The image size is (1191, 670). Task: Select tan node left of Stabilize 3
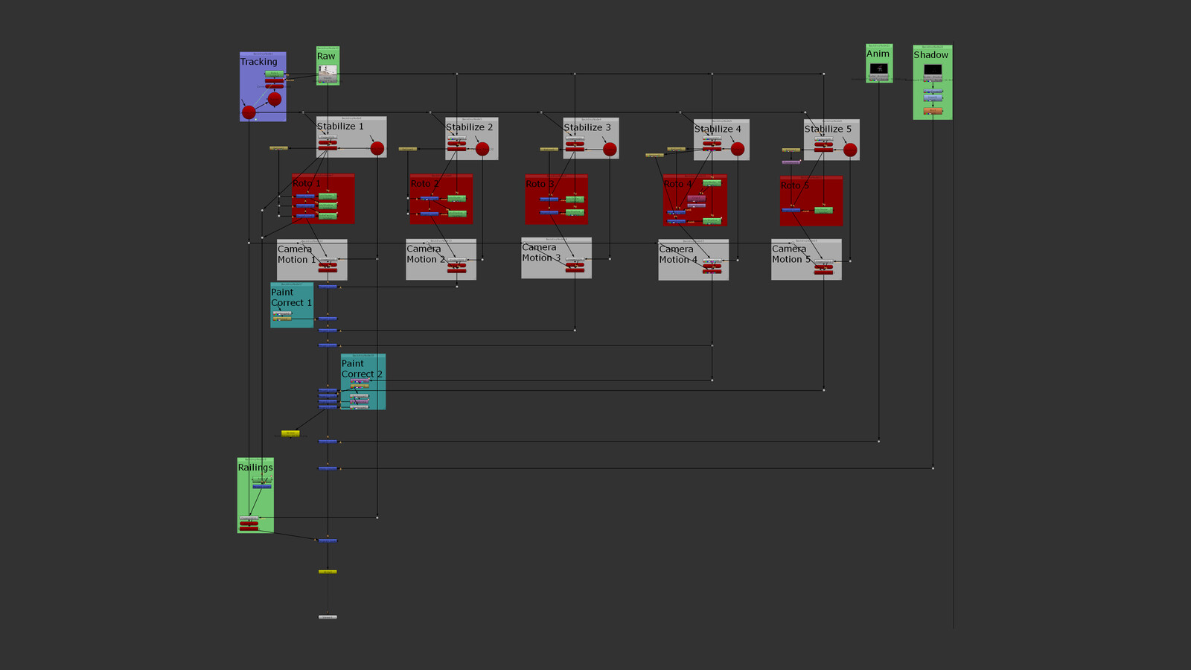pos(549,149)
